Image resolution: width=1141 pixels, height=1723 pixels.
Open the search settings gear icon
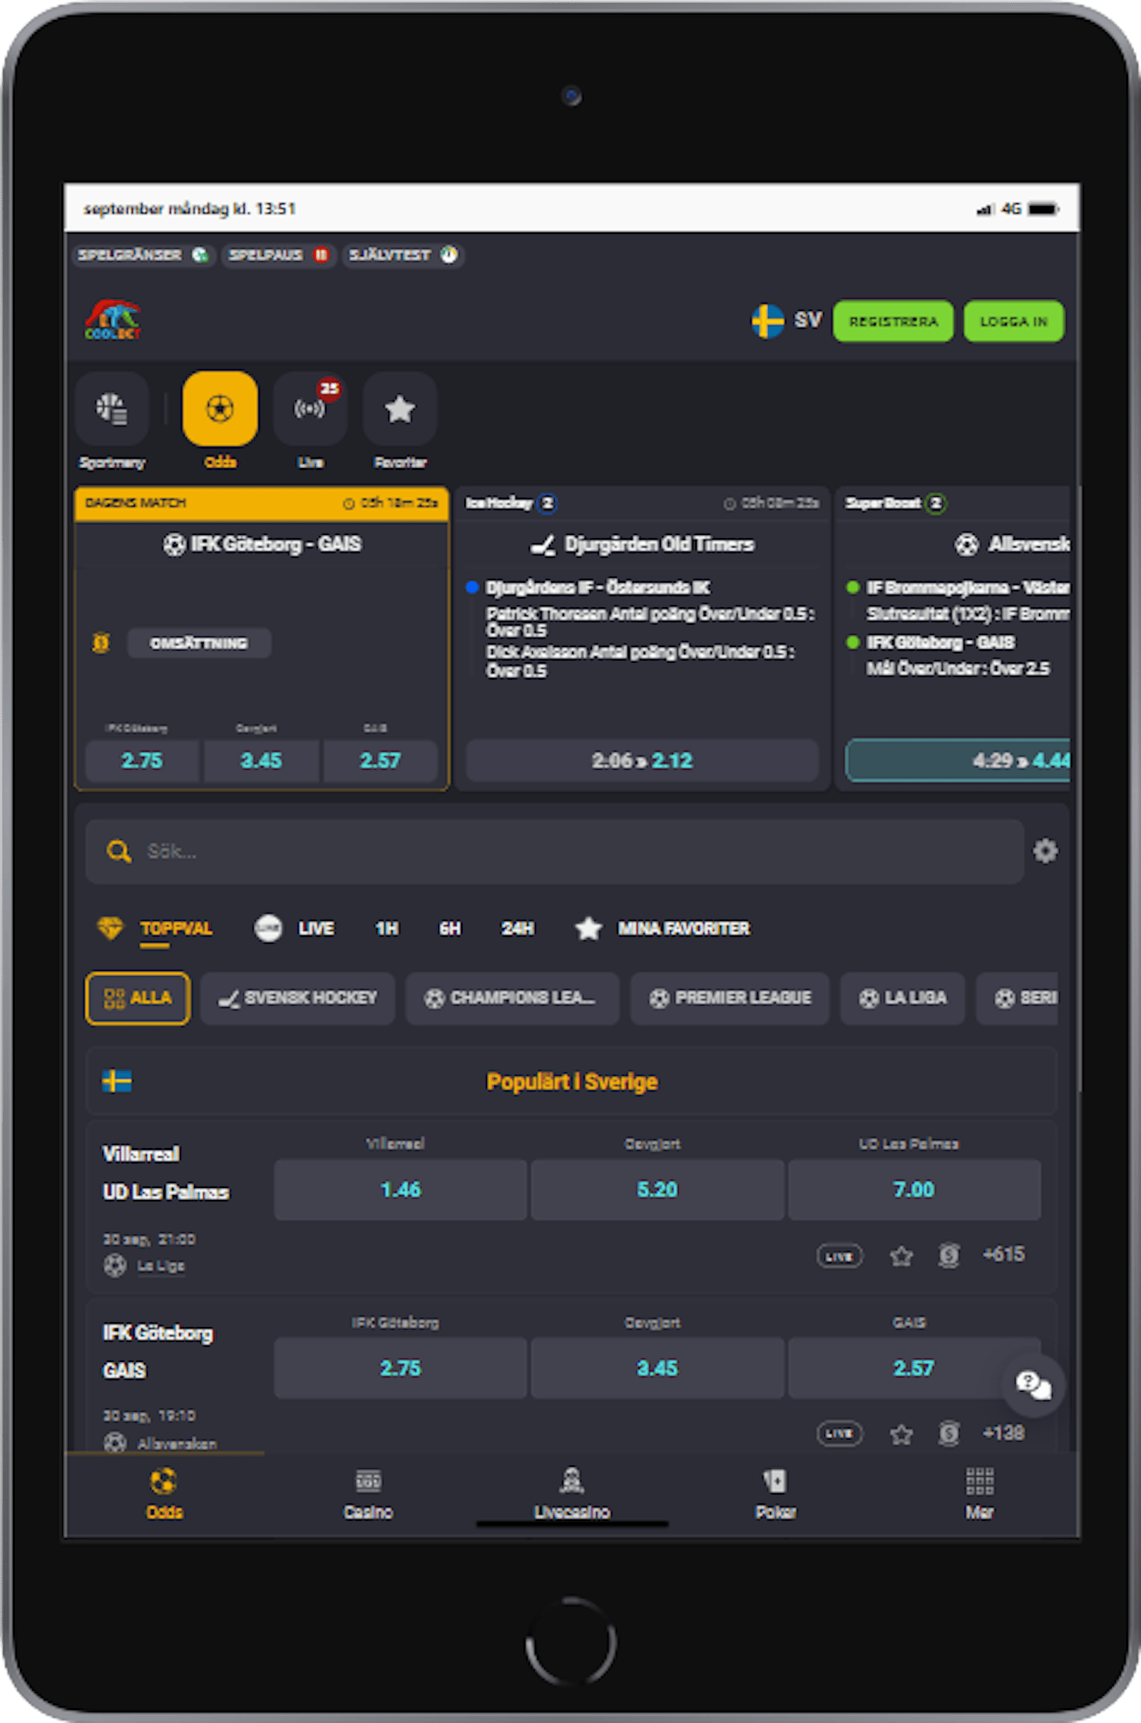pyautogui.click(x=1045, y=850)
